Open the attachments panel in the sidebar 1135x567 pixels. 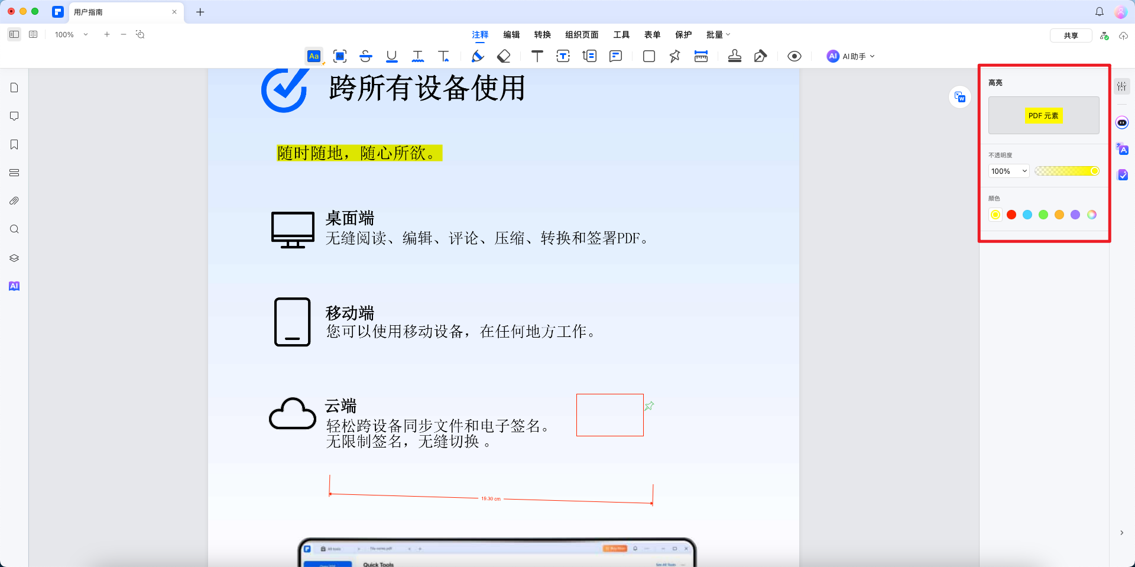(x=14, y=200)
